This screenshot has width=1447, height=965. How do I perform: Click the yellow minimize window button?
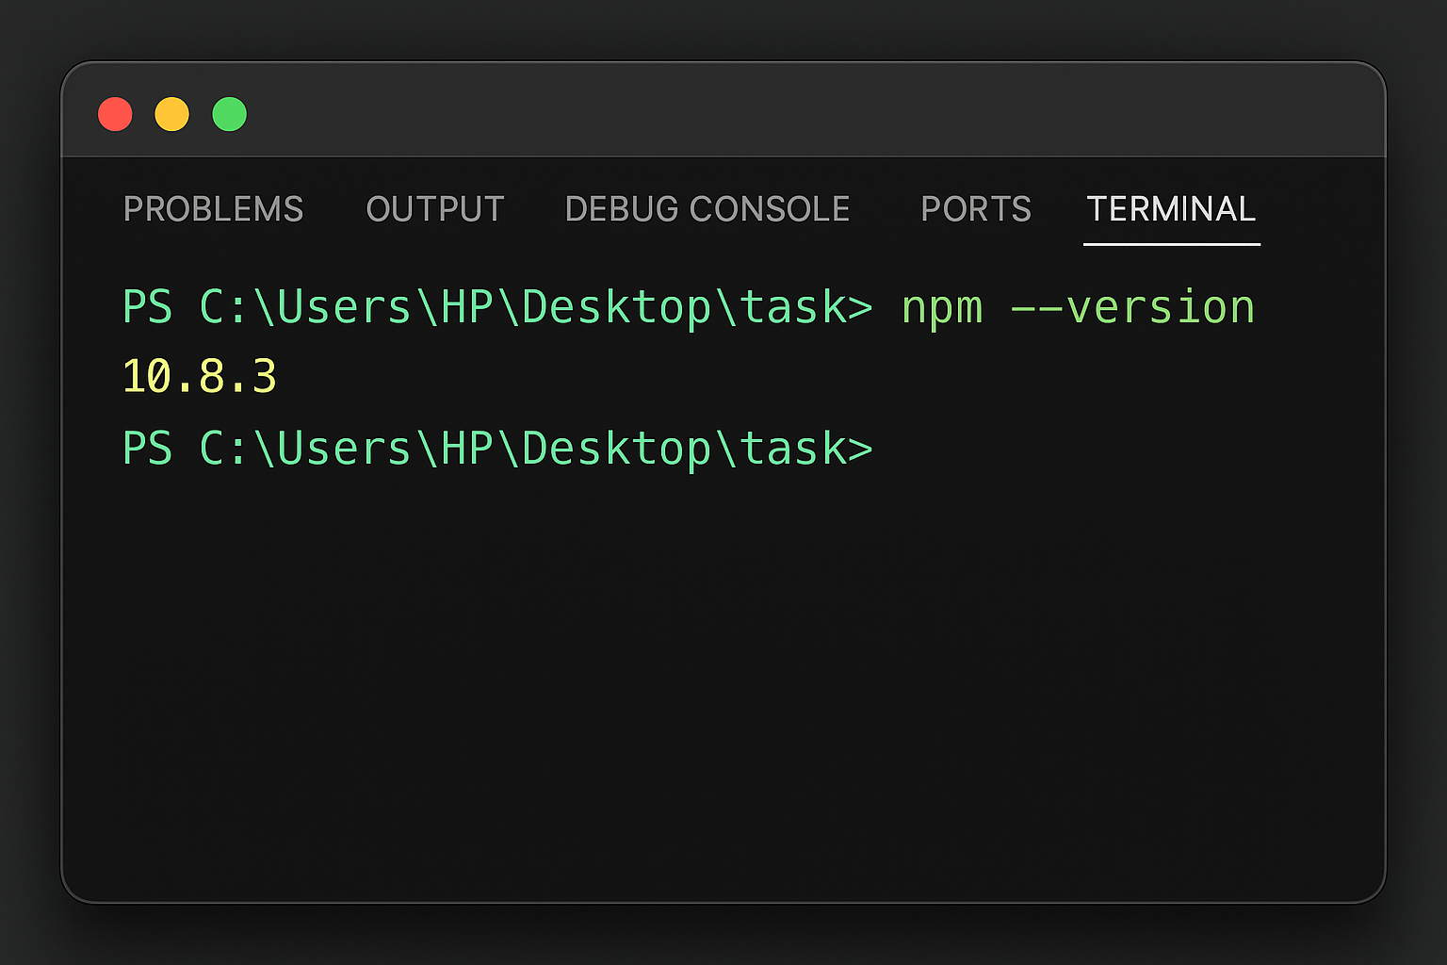(x=172, y=114)
